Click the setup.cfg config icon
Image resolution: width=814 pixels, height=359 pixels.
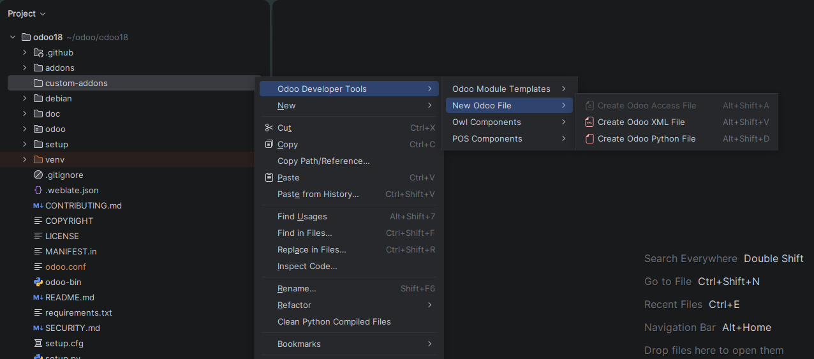pyautogui.click(x=38, y=343)
